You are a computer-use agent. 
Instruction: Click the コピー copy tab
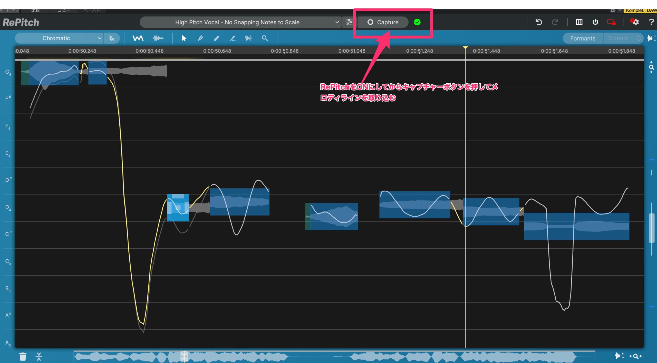coord(64,11)
